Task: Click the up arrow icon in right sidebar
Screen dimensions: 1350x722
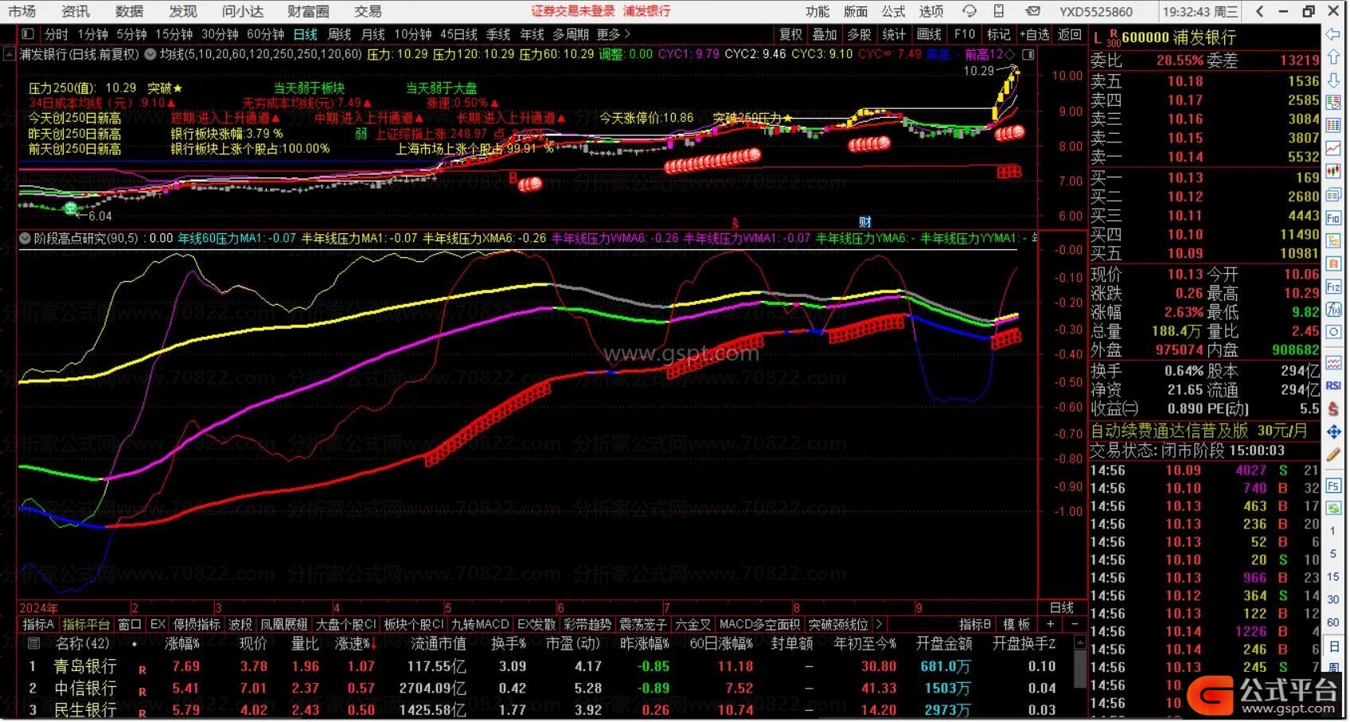Action: click(1333, 58)
